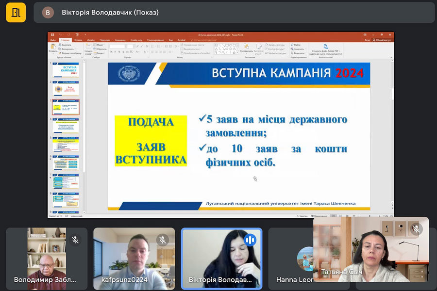This screenshot has width=437, height=291.
Task: Expand the shapes gallery more arrow
Action: (x=238, y=53)
